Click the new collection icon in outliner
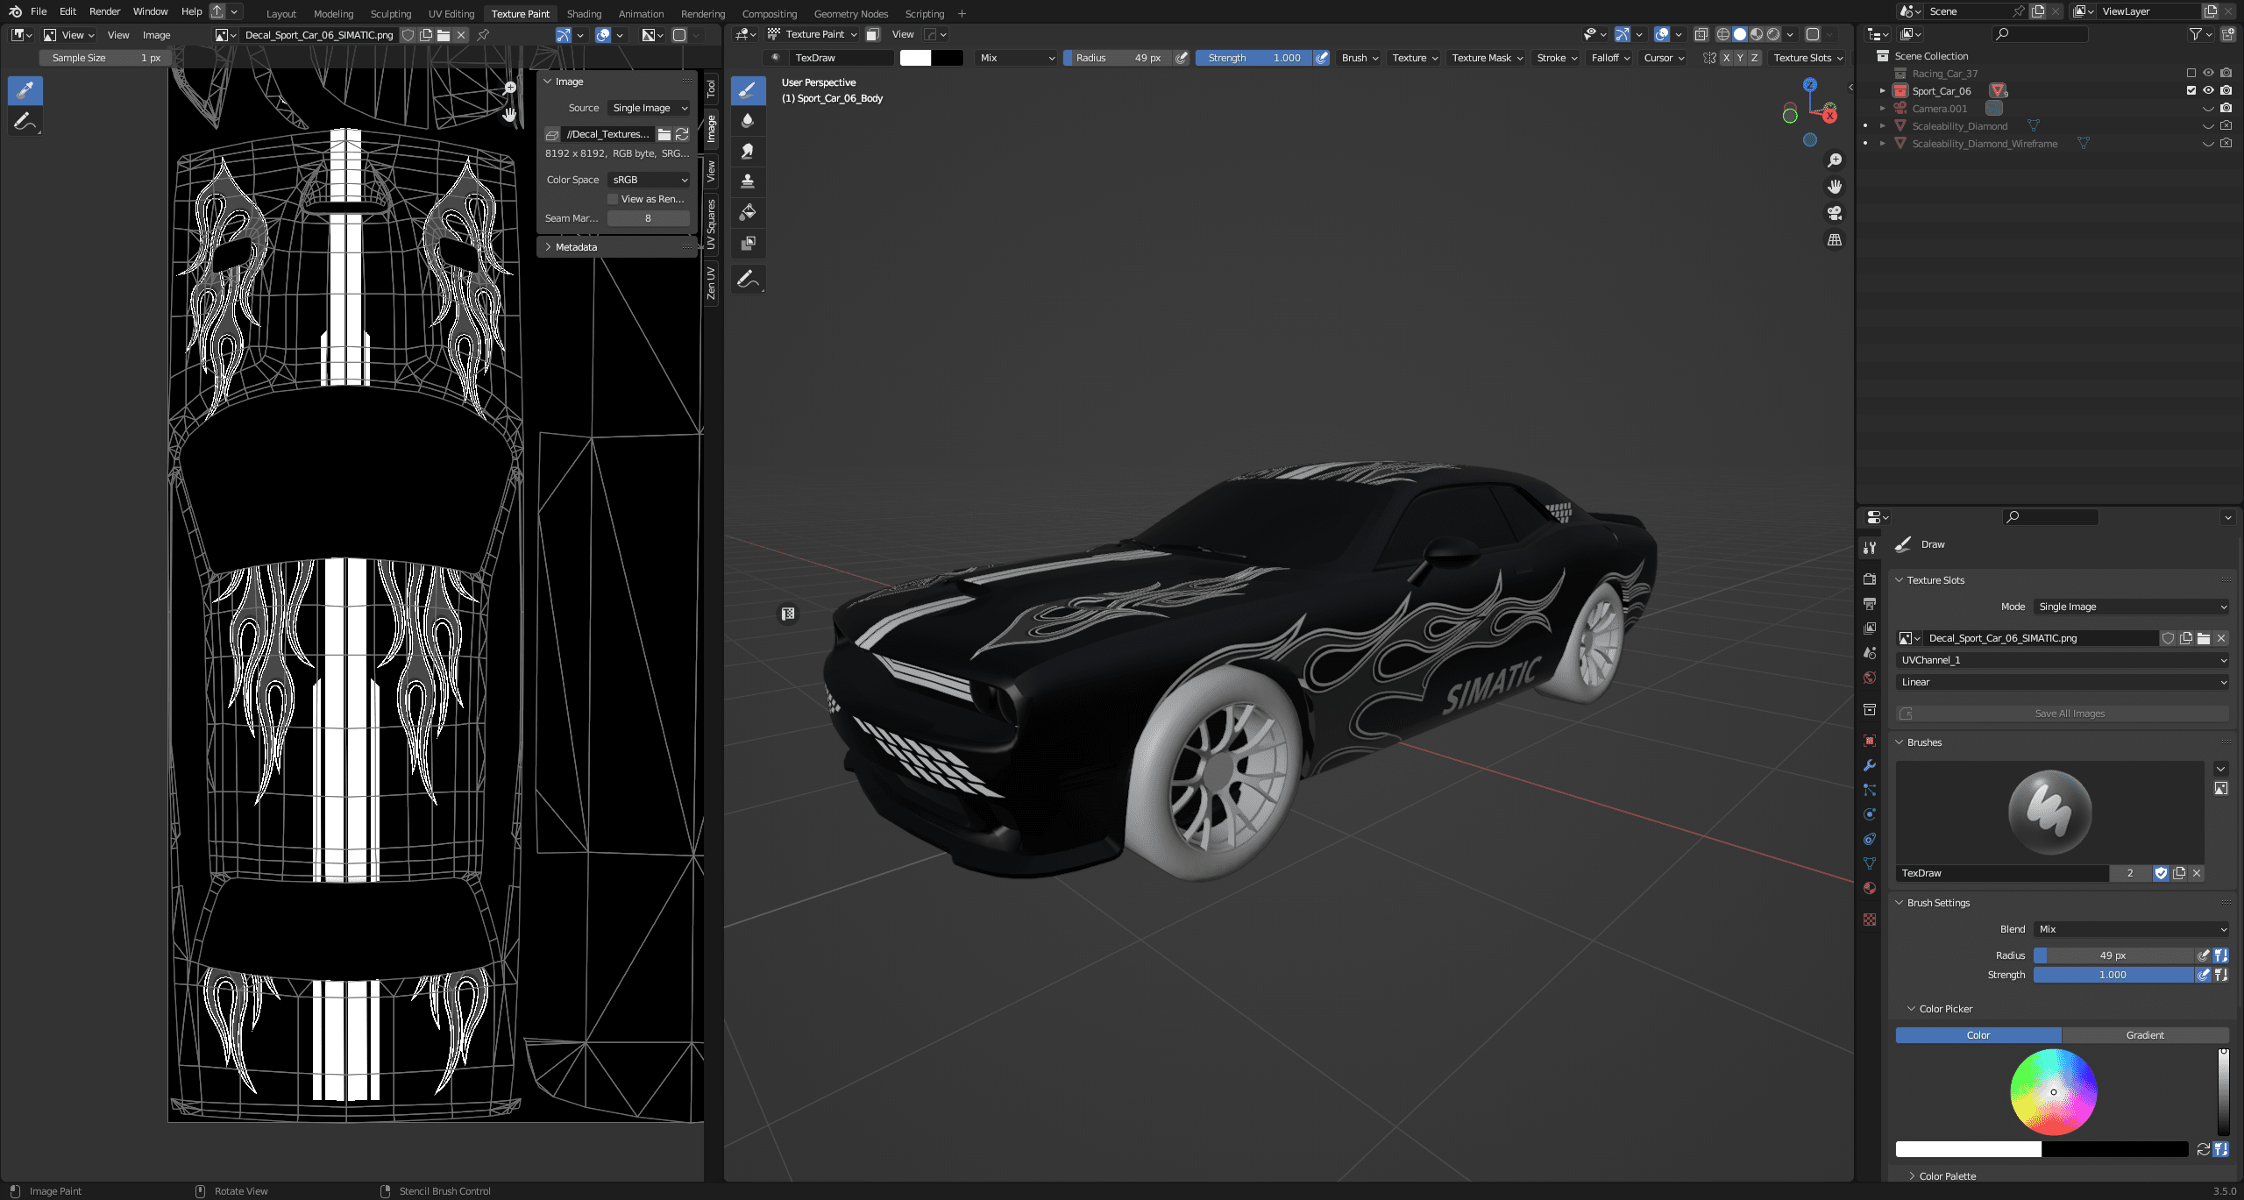This screenshot has height=1200, width=2244. point(2227,34)
